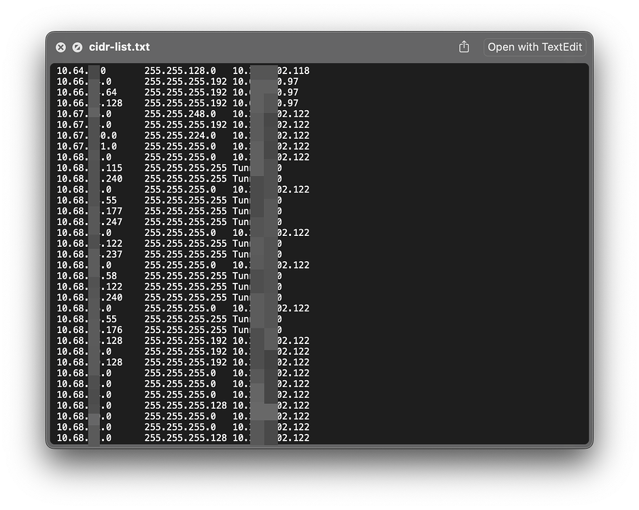639x510 pixels.
Task: Close the Quick Look preview
Action: (x=61, y=48)
